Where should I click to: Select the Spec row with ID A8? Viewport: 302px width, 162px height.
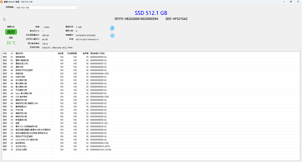(151, 93)
